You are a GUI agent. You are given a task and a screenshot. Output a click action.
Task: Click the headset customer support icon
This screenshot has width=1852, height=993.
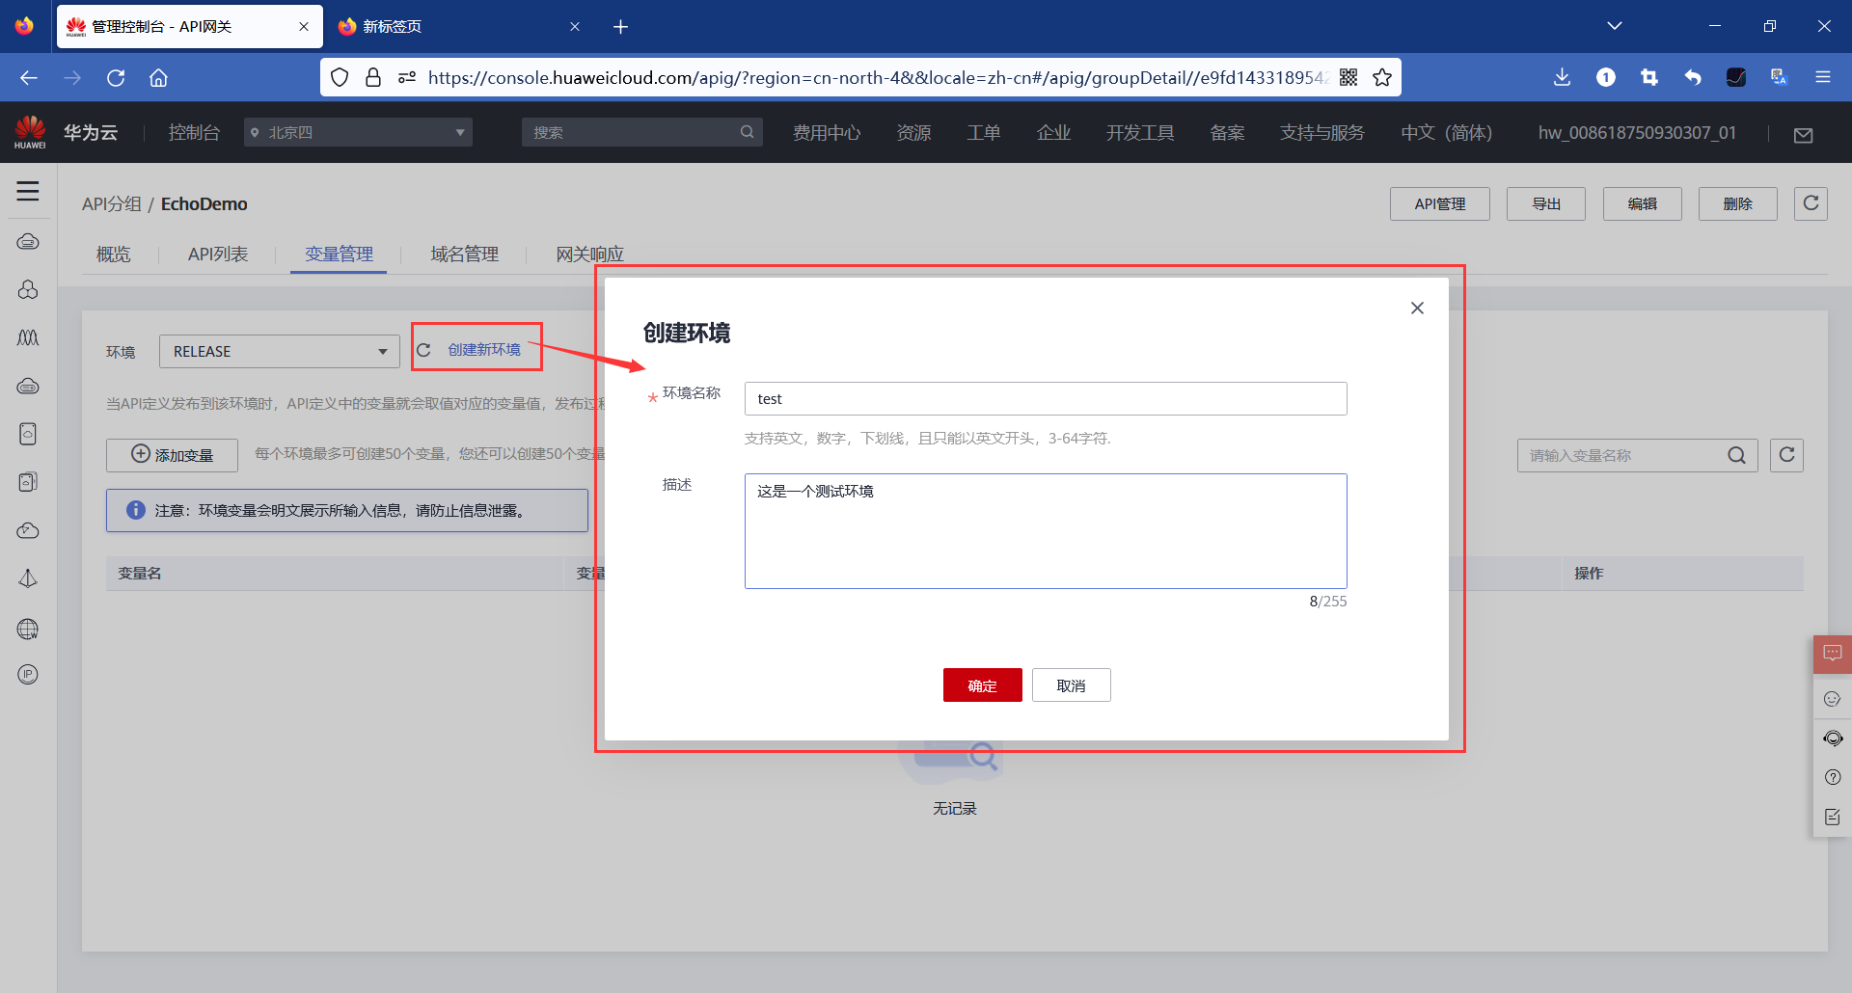(x=1833, y=738)
